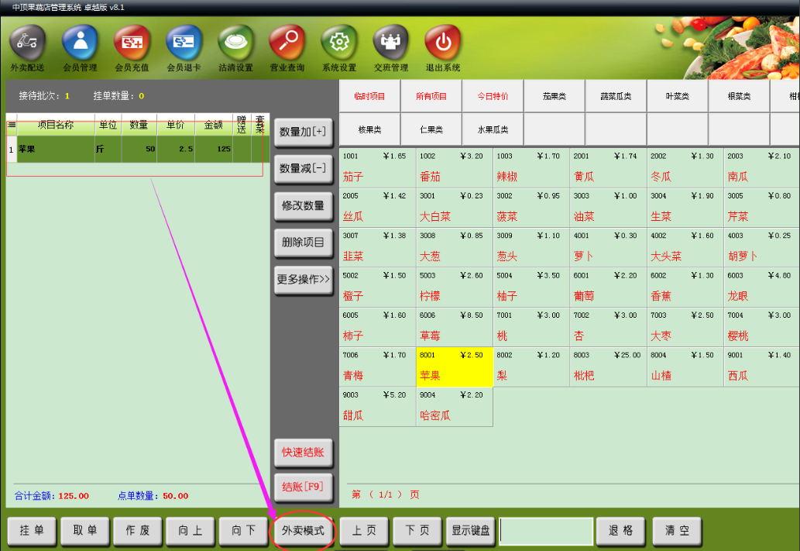Image resolution: width=800 pixels, height=551 pixels.
Task: Click 数量减[-] button
Action: 303,168
